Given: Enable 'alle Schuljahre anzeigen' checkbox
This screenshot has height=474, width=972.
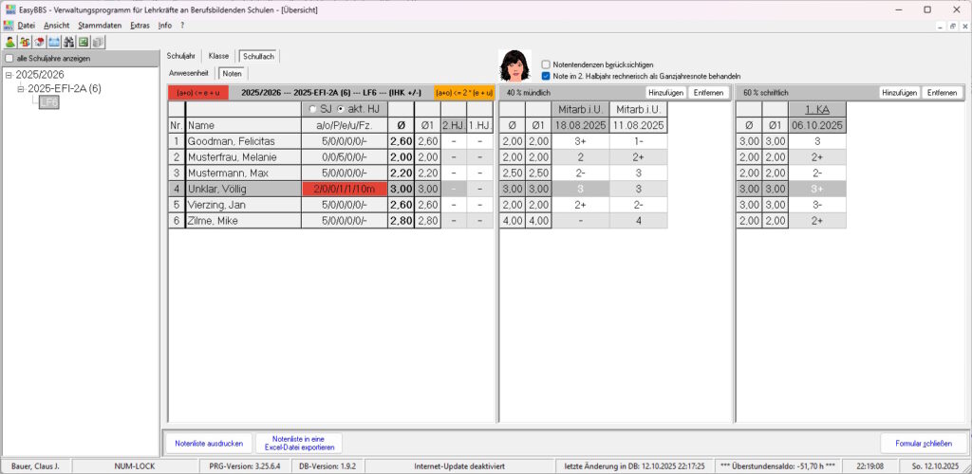Looking at the screenshot, I should (9, 59).
